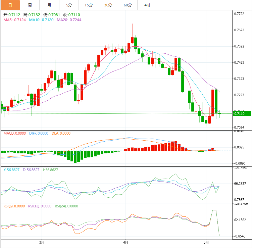Click the 4月 date axis marker
Viewport: 253px width, 249px height.
click(125, 242)
